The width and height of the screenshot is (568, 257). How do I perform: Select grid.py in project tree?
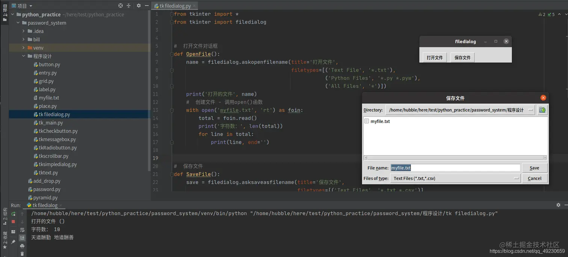click(x=46, y=81)
